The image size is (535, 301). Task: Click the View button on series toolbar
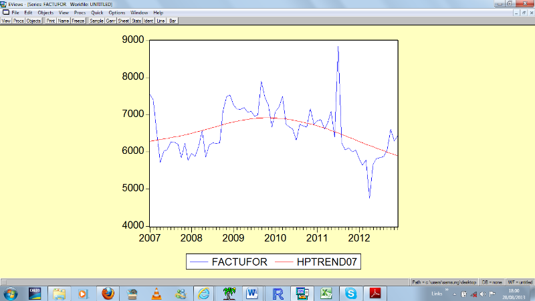(x=6, y=21)
